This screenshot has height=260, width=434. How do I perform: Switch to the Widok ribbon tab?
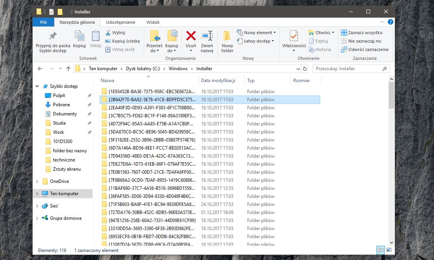(x=153, y=22)
